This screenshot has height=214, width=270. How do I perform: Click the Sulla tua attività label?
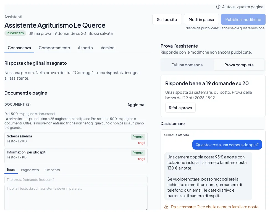[x=177, y=135]
